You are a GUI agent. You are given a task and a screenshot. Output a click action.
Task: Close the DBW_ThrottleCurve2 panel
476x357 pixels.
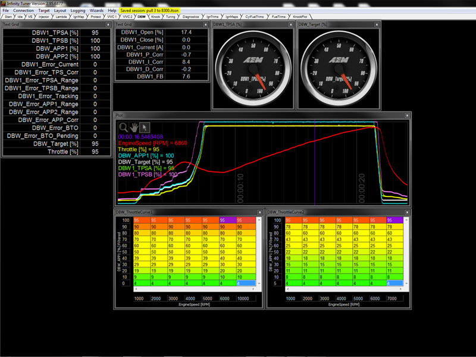click(x=407, y=212)
